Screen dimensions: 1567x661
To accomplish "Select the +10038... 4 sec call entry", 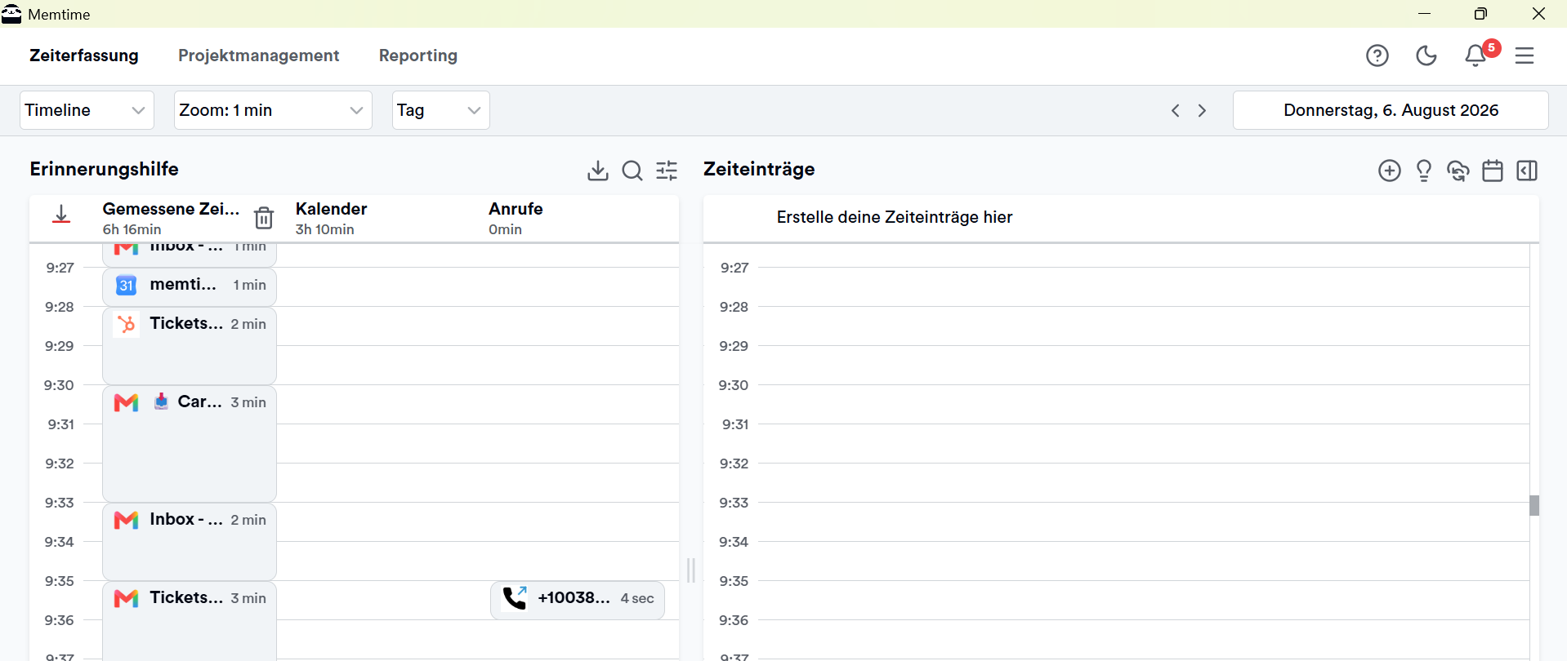I will click(x=578, y=600).
